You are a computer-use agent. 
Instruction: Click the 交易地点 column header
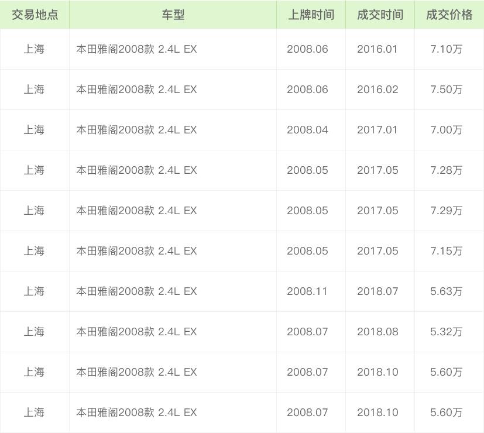point(35,15)
